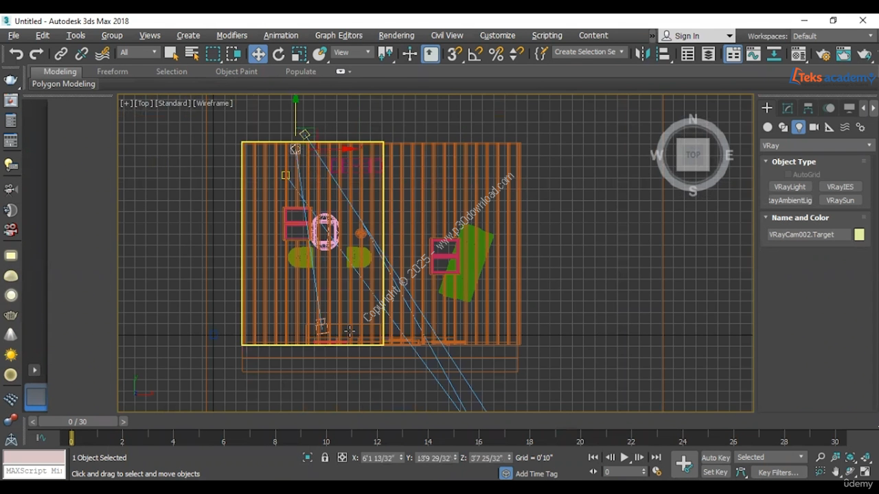
Task: Switch to the Freeform ribbon tab
Action: click(112, 71)
